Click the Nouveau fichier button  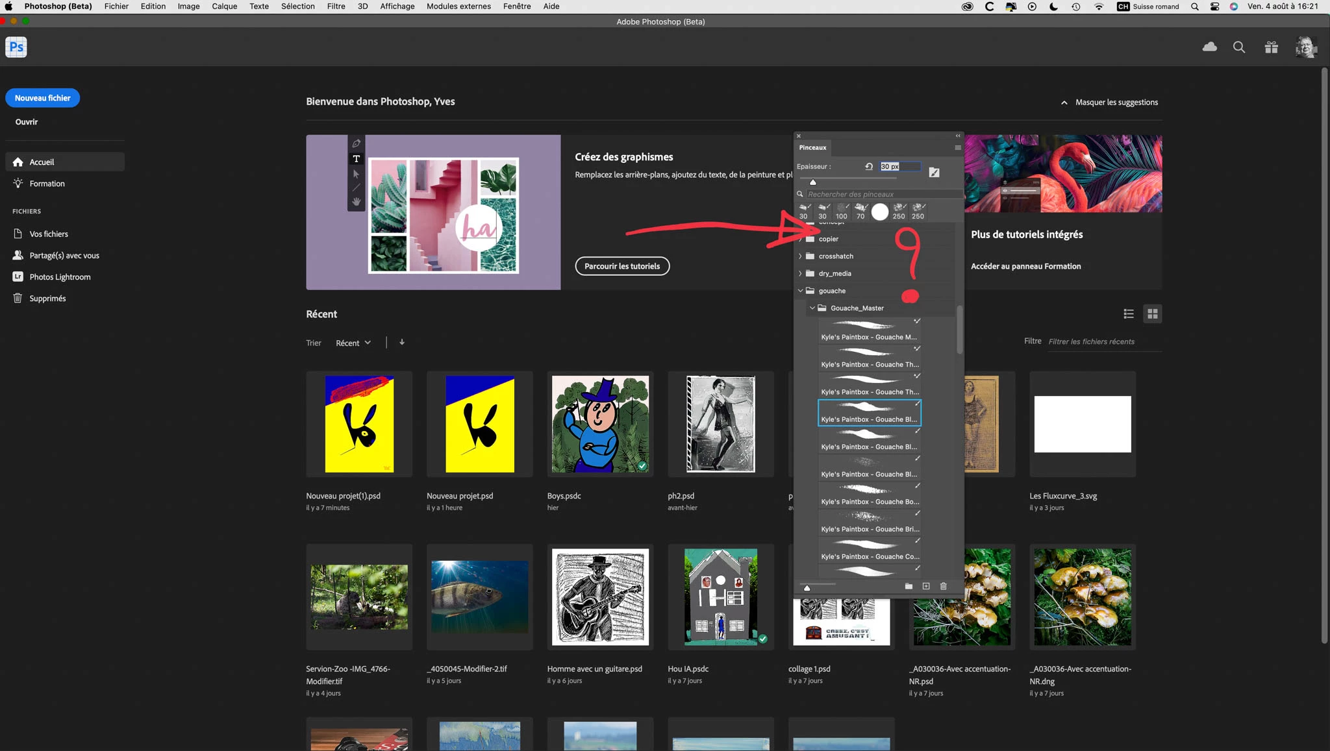[x=43, y=98]
